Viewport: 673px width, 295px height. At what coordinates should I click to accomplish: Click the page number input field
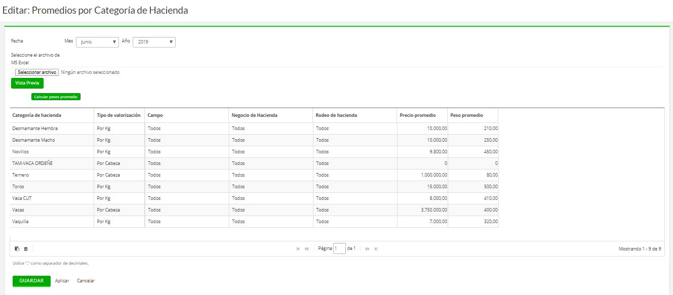(x=339, y=248)
